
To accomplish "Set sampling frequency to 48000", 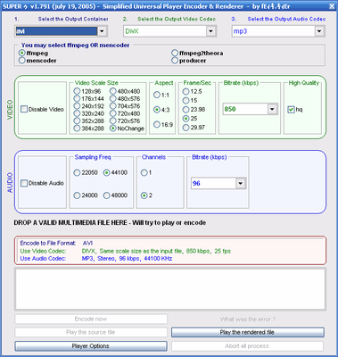I will tap(107, 195).
